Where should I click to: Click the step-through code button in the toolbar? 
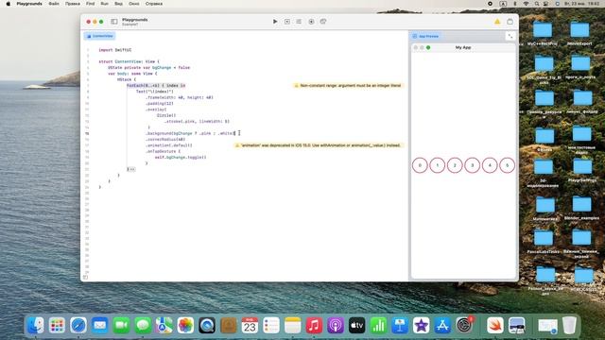(x=287, y=22)
